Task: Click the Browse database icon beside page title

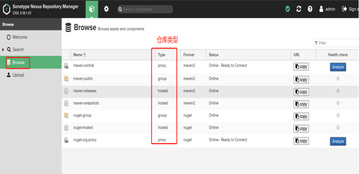Action: pyautogui.click(x=68, y=27)
